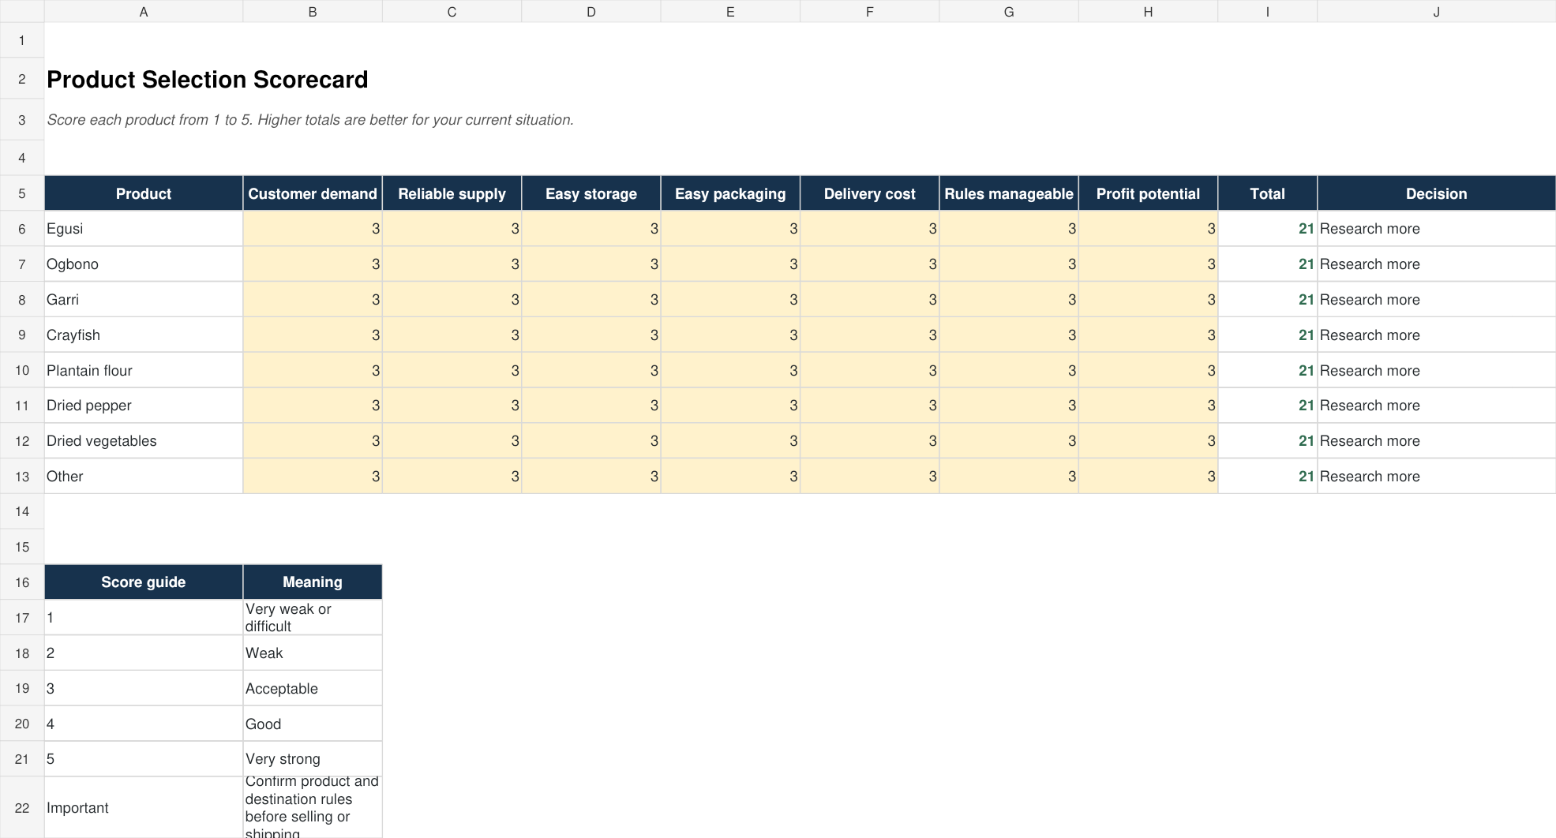Select the Decision cell for Dried pepper
This screenshot has width=1556, height=838.
[x=1436, y=406]
